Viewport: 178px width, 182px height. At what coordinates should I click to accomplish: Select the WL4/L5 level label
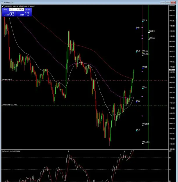point(146,142)
